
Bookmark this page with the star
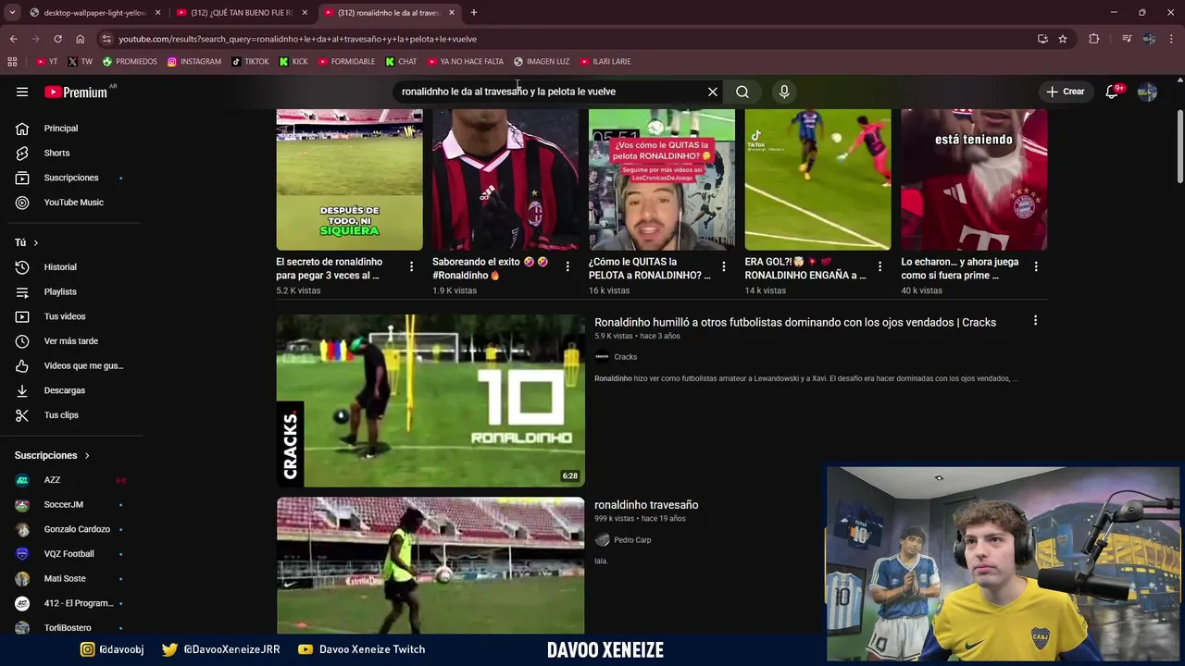coord(1063,39)
